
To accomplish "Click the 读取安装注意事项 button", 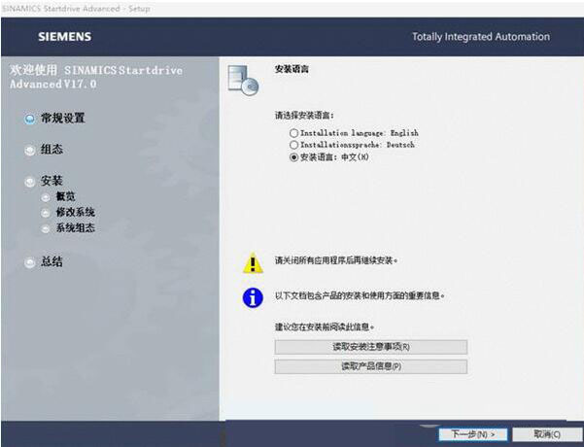I will (370, 347).
